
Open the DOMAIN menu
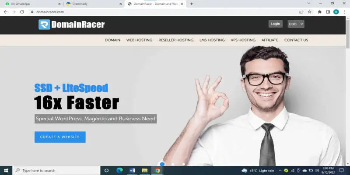[112, 40]
